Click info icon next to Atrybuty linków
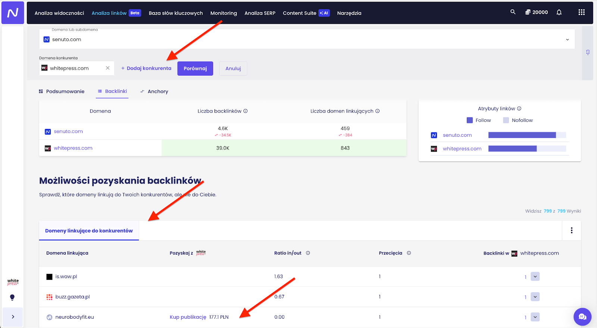The image size is (597, 328). 519,108
